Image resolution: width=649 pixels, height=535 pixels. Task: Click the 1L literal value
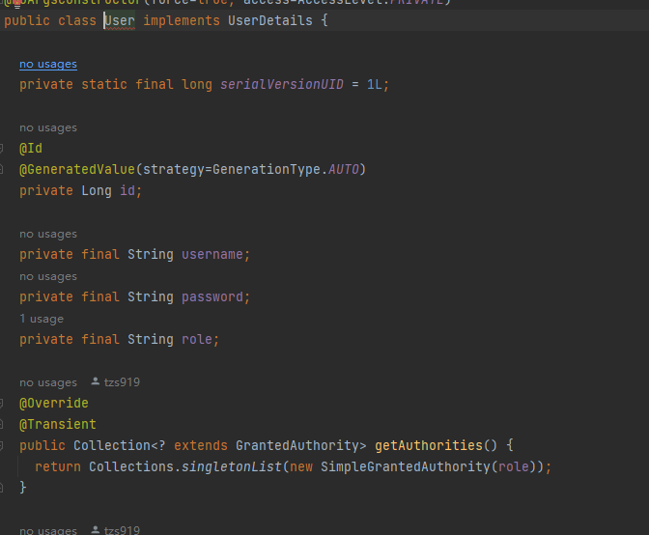375,85
